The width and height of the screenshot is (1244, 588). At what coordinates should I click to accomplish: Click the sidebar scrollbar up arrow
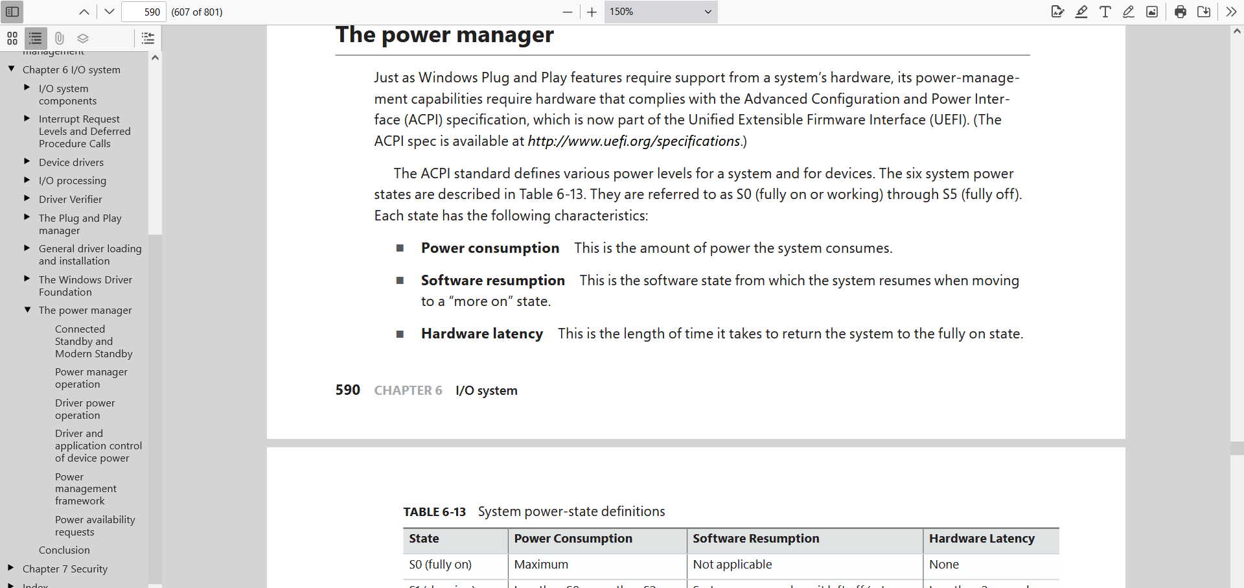[155, 58]
